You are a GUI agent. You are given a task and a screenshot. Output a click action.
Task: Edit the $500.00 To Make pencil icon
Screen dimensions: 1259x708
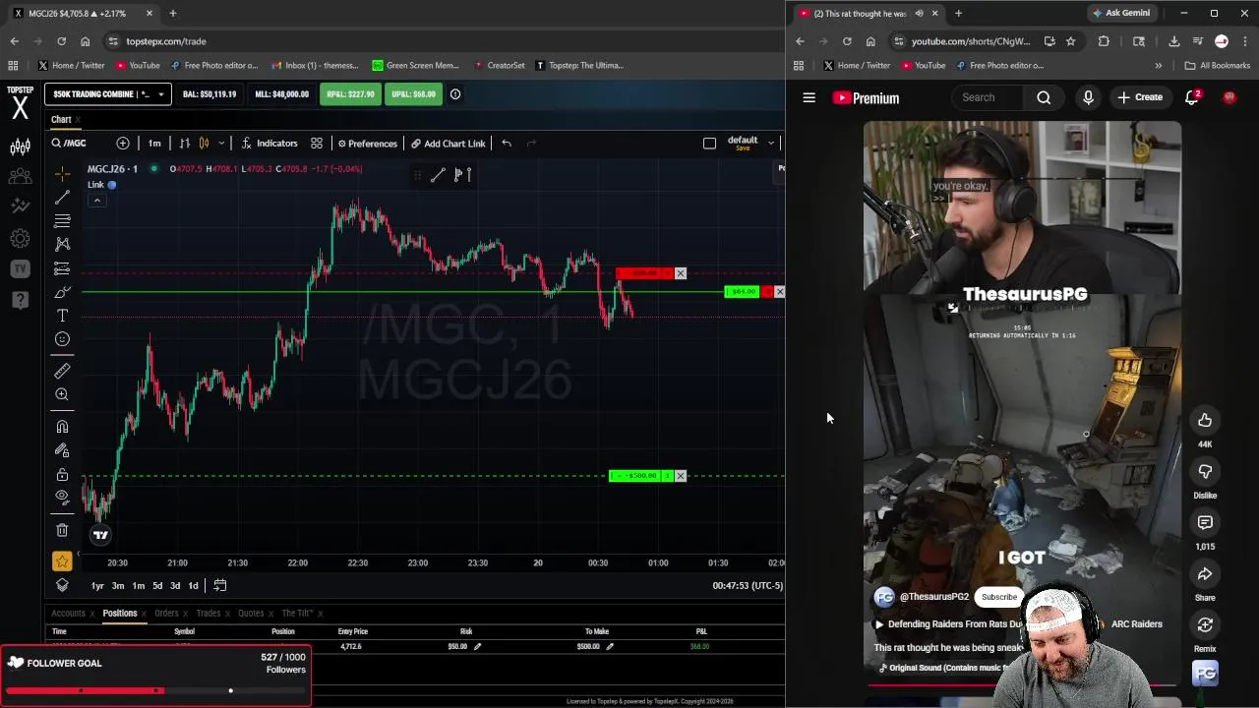[x=610, y=647]
